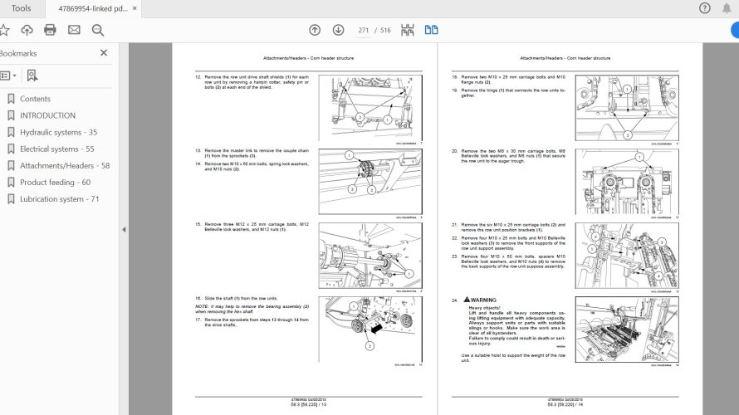Go to next page with down arrow
This screenshot has width=739, height=415.
(338, 30)
